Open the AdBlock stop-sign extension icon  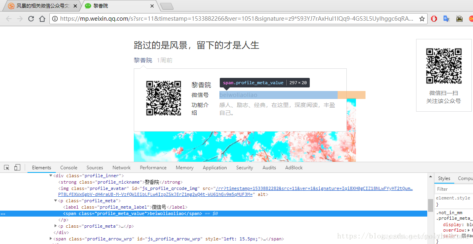[434, 18]
